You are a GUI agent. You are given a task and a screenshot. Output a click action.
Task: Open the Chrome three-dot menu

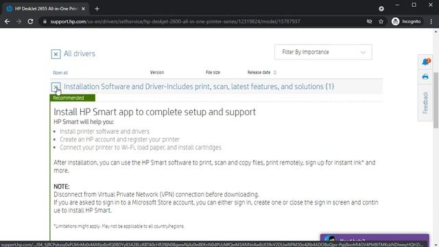pyautogui.click(x=431, y=21)
